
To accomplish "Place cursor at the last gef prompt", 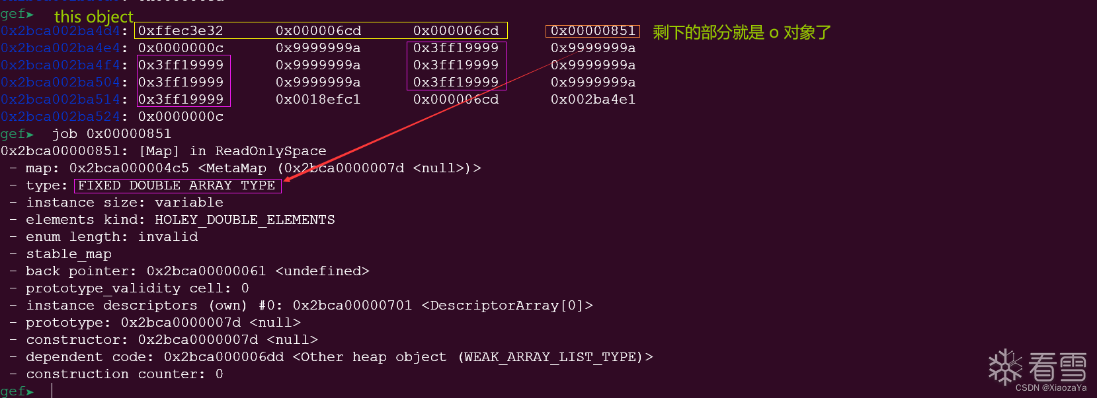I will [52, 391].
